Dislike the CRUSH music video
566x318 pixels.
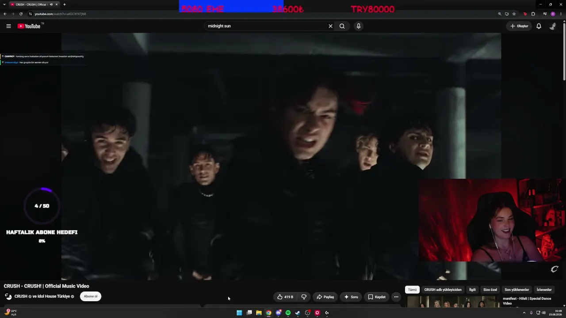(304, 297)
